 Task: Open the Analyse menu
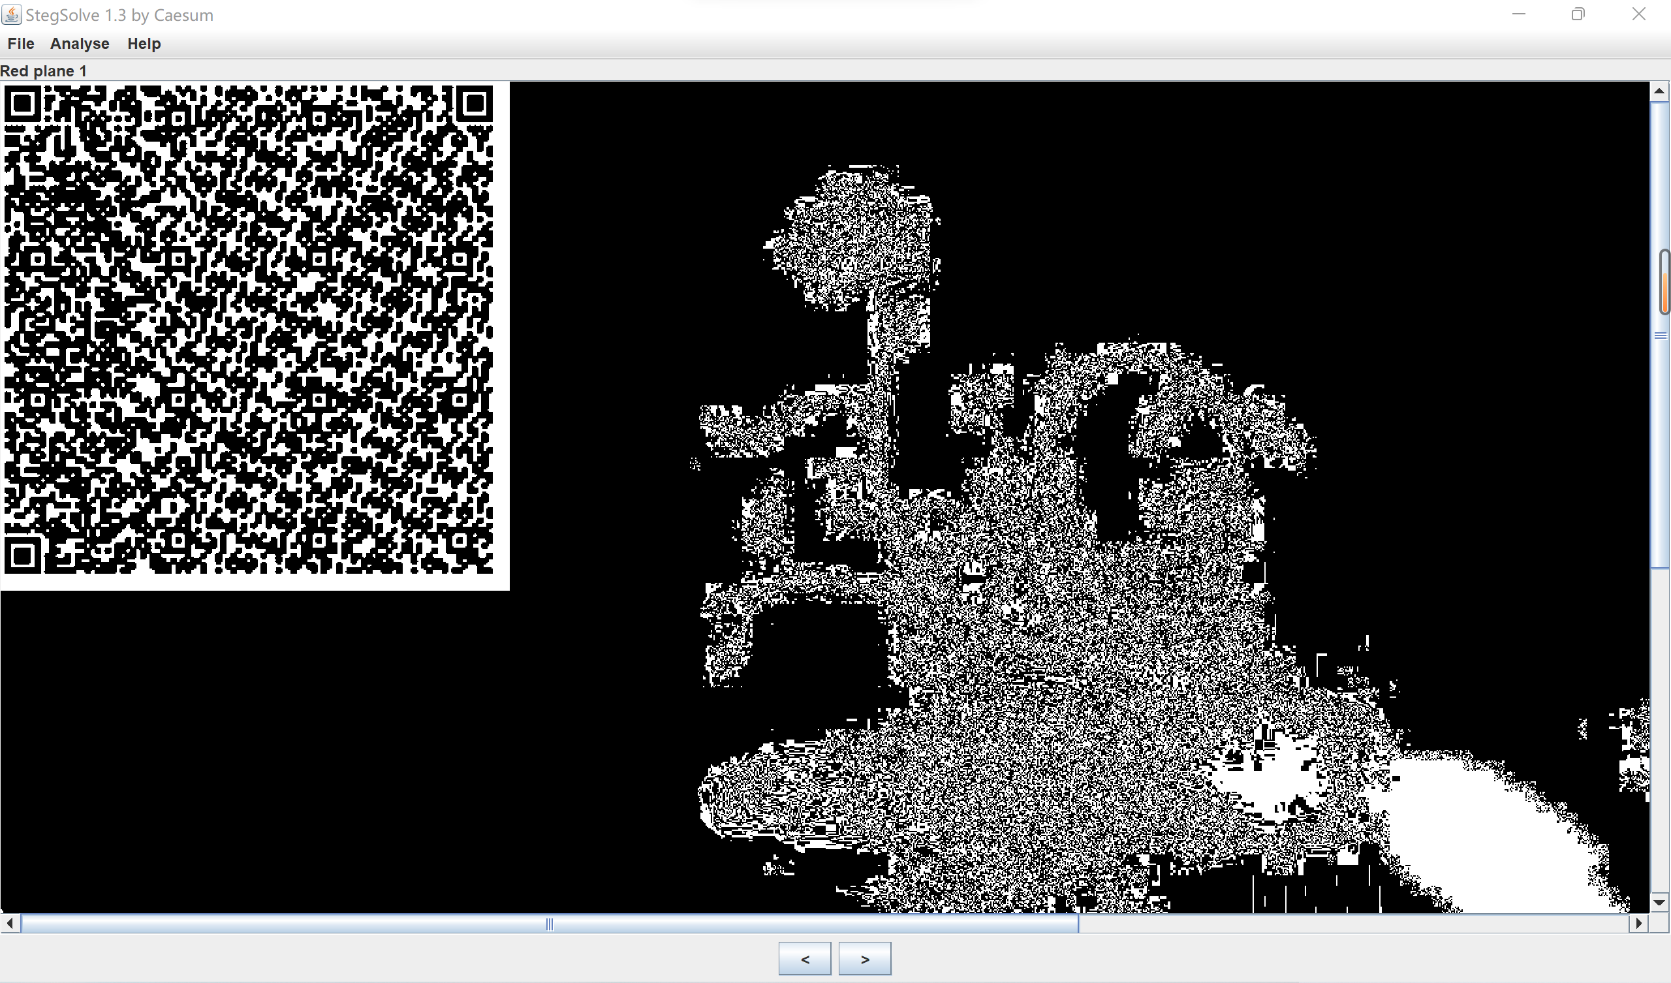point(80,44)
